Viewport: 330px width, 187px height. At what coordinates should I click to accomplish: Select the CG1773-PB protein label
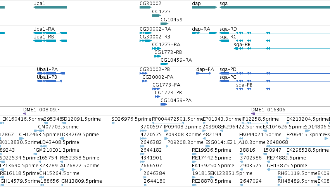[x=168, y=93]
